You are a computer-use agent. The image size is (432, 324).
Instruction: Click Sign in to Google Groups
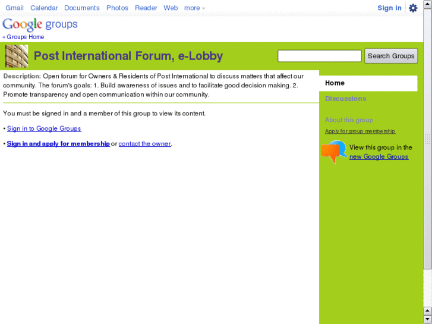[44, 128]
